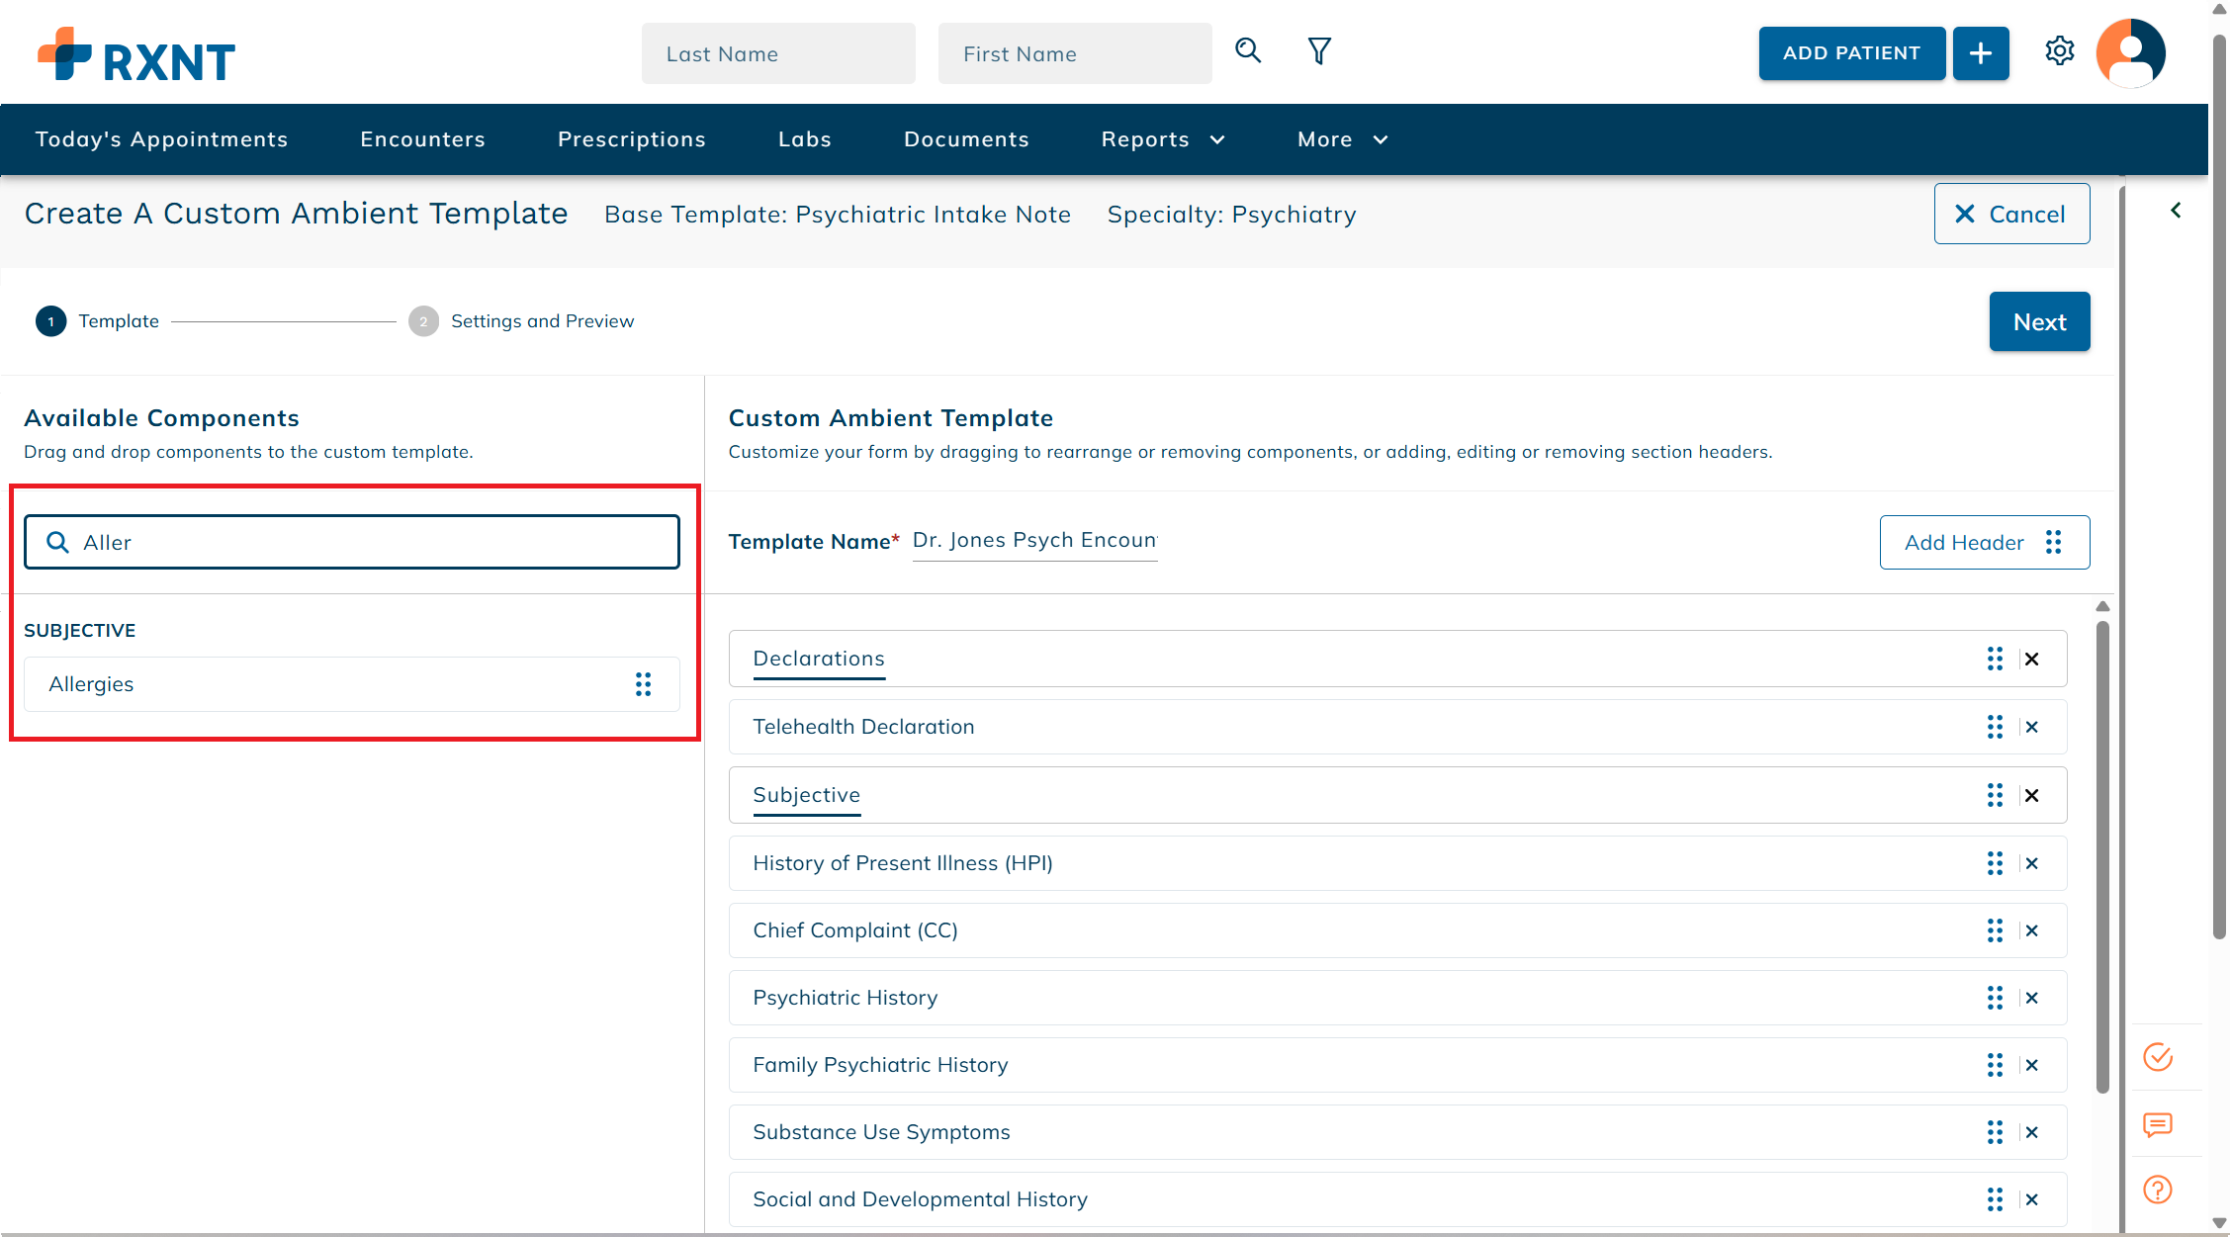Open the Prescriptions menu item
This screenshot has width=2230, height=1237.
(631, 139)
